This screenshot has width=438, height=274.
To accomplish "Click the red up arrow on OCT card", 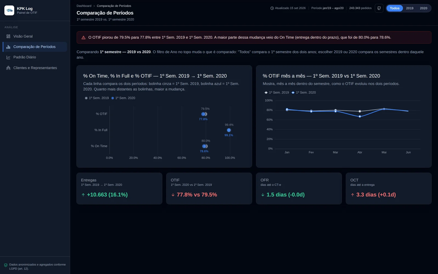I will 353,195.
